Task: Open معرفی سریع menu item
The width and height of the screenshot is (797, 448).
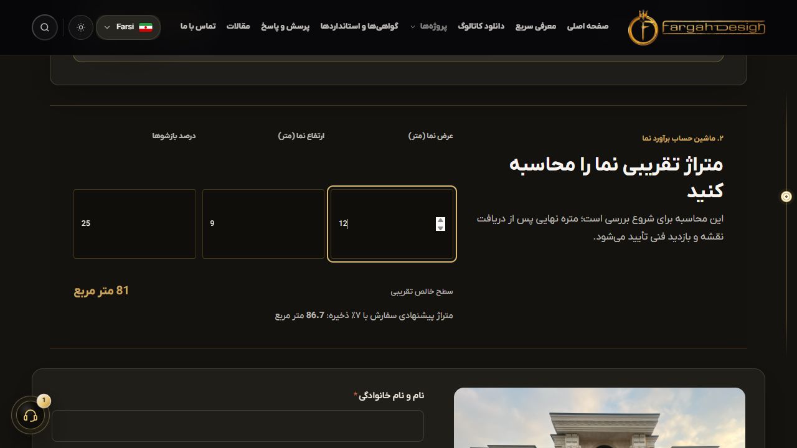Action: (x=535, y=27)
